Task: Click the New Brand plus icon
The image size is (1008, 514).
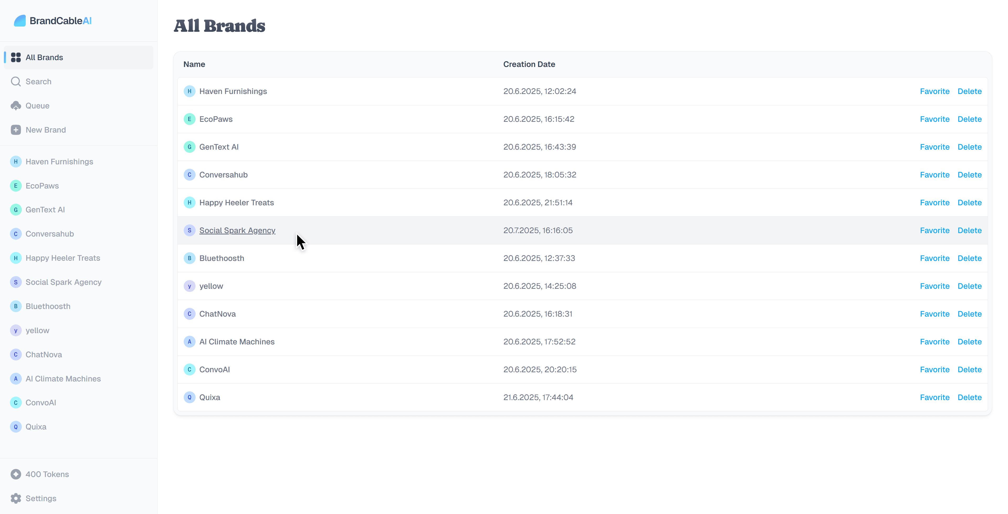Action: [16, 130]
